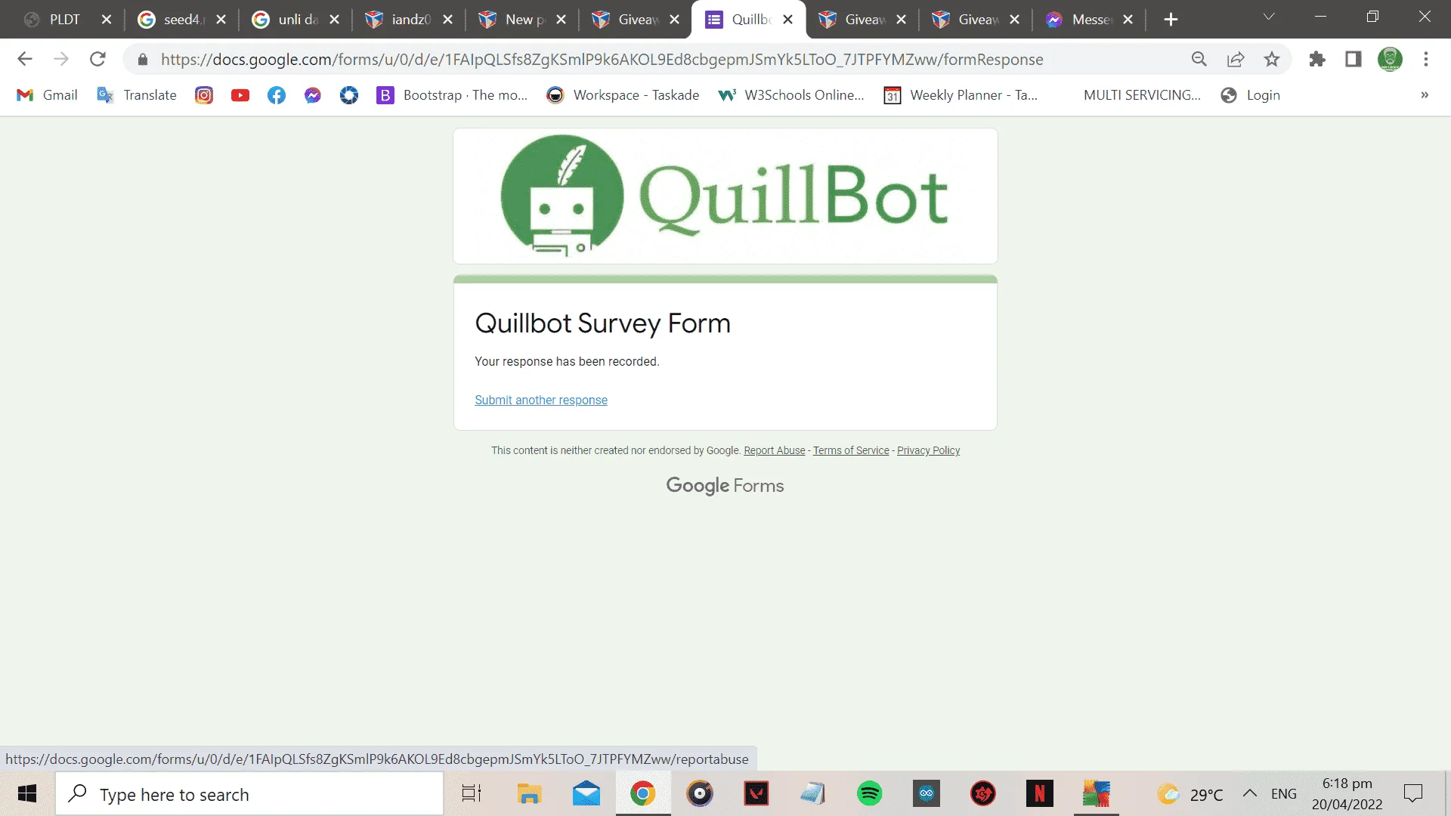Open Valorant from taskbar

click(x=756, y=794)
